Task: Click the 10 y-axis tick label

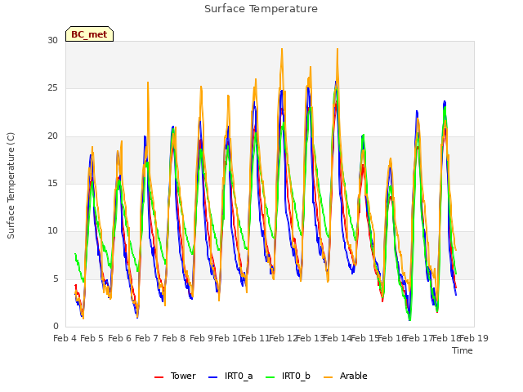Action: [x=52, y=230]
